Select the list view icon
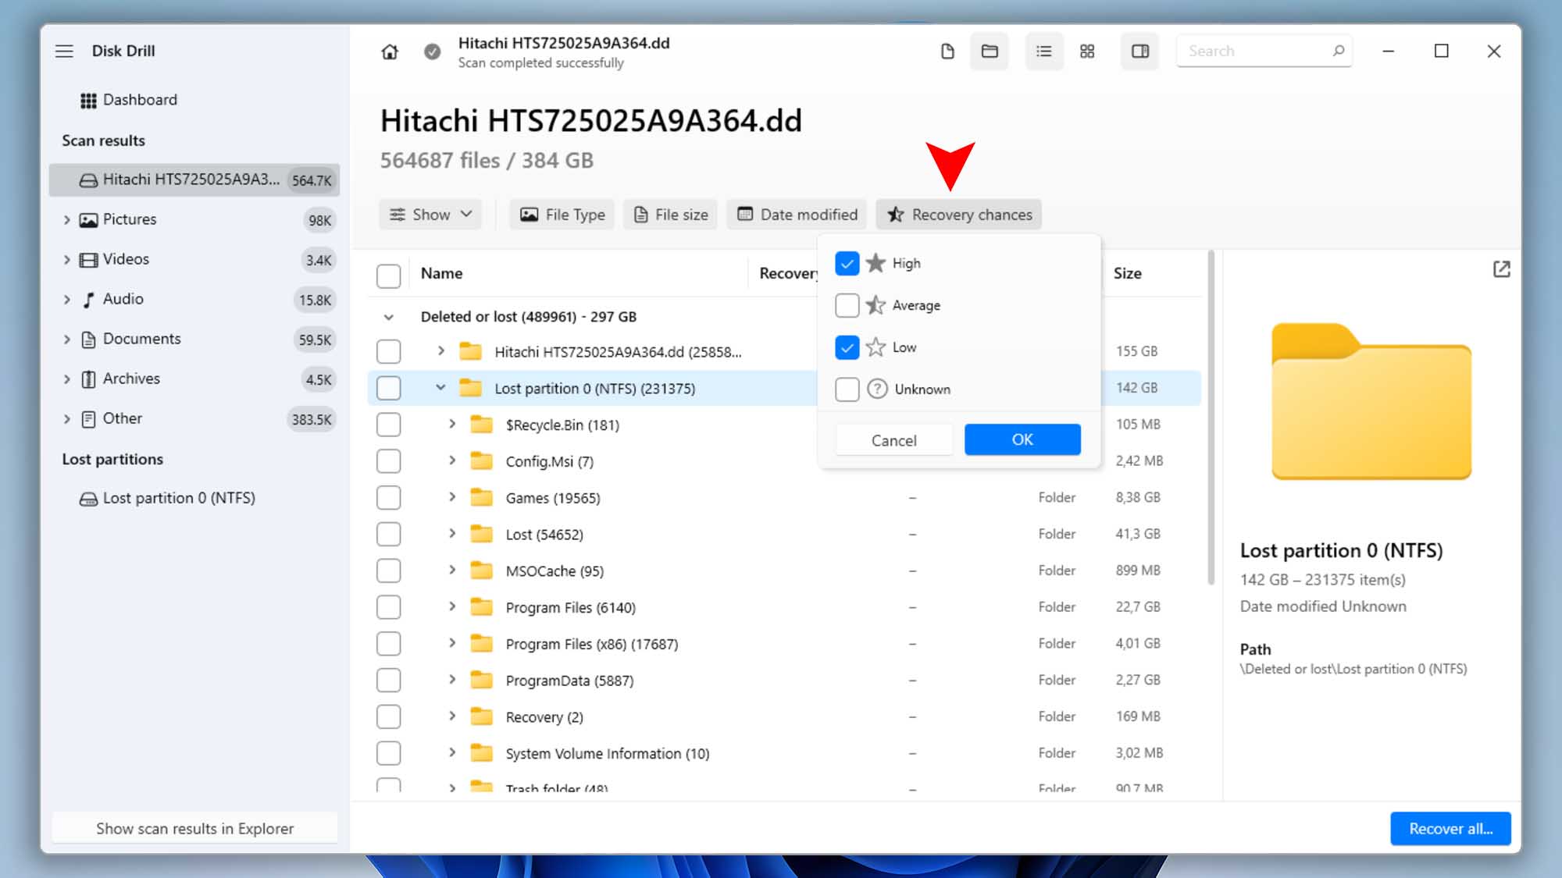This screenshot has height=878, width=1562. click(x=1043, y=52)
